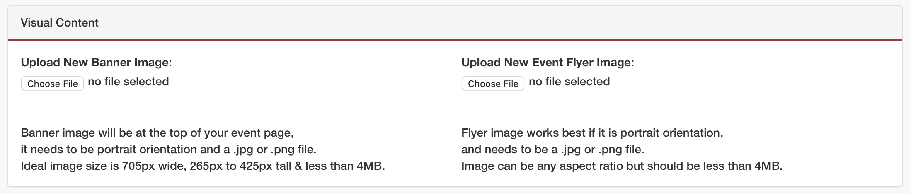Click 'no file selected' beside flyer Choose File
Screen dimensions: 911x193
pos(569,82)
